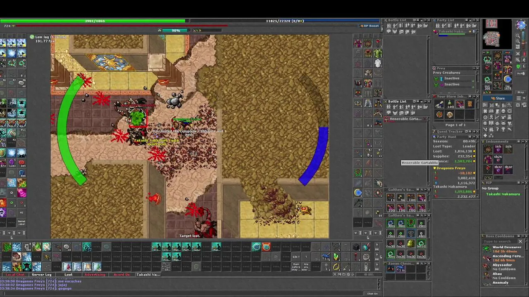The image size is (529, 297).
Task: Click the Cap 1678 indicator
Action: [x=508, y=87]
